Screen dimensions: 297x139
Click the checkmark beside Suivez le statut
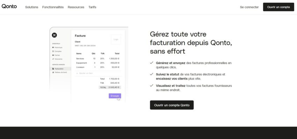point(152,74)
